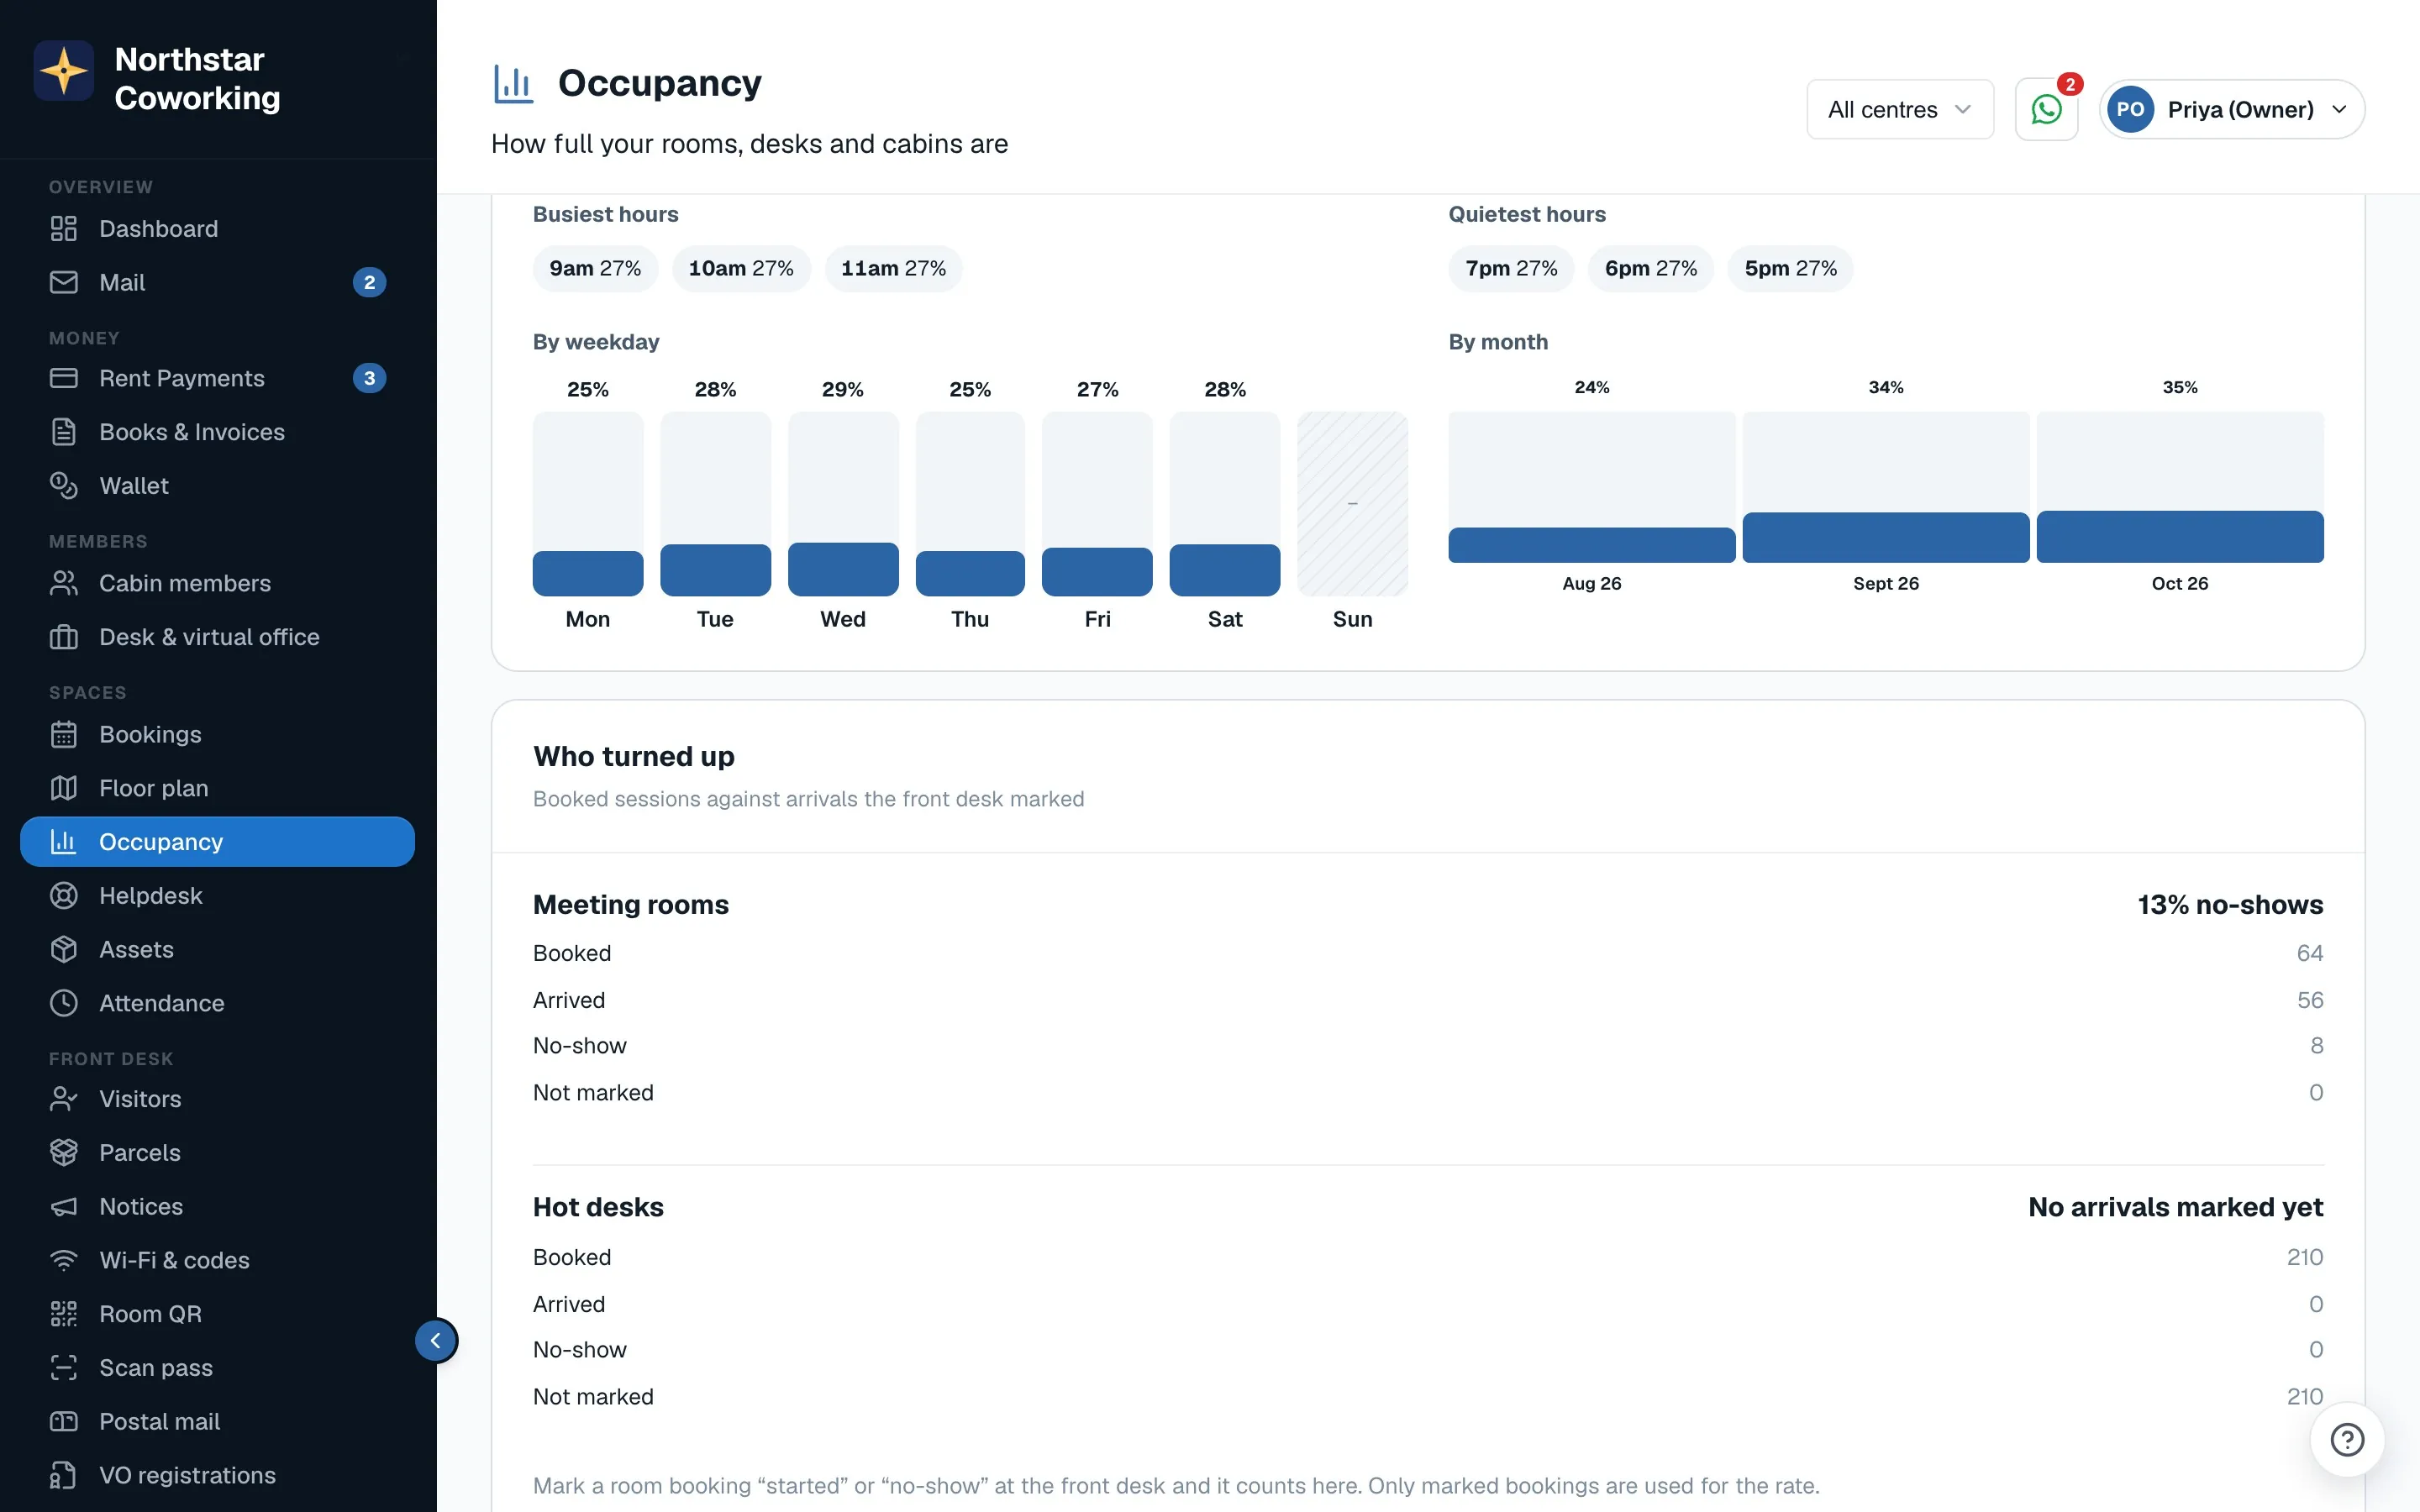
Task: Collapse the sidebar with the arrow button
Action: click(x=436, y=1341)
